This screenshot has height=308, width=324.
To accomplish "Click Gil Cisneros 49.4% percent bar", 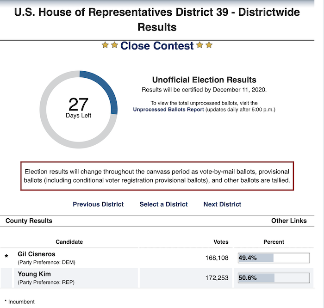I will tap(274, 258).
